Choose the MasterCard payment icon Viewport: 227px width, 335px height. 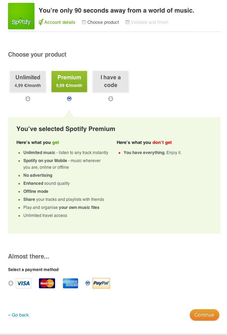point(47,283)
